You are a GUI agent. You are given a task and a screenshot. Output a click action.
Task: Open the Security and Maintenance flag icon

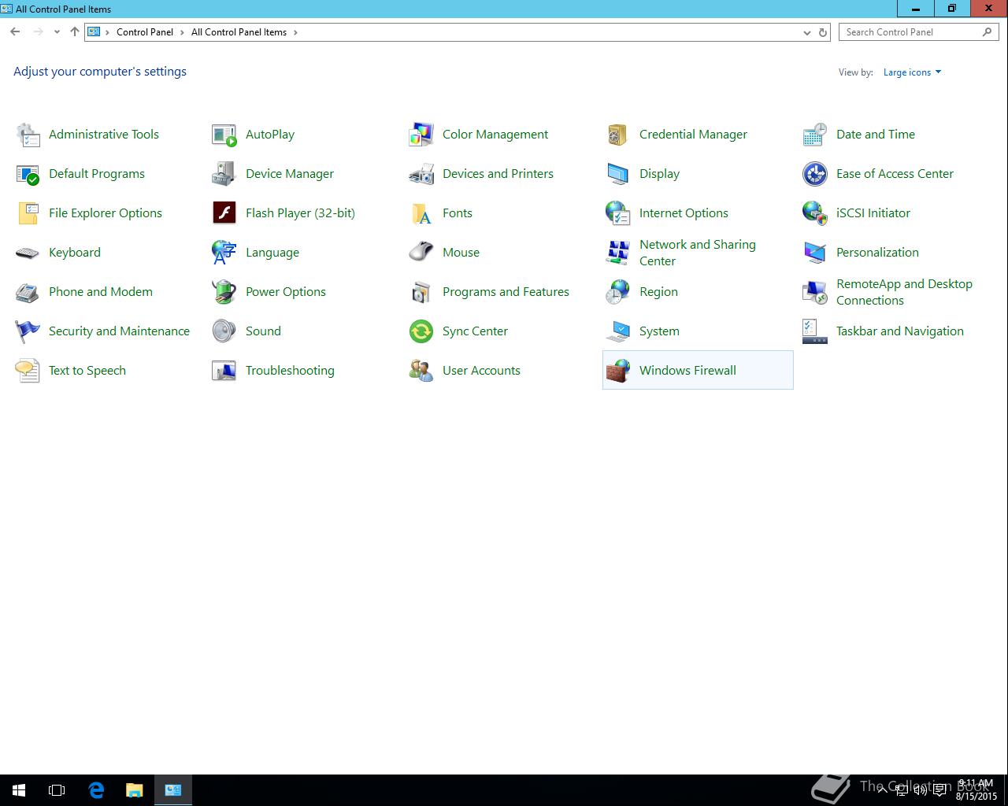pyautogui.click(x=28, y=331)
